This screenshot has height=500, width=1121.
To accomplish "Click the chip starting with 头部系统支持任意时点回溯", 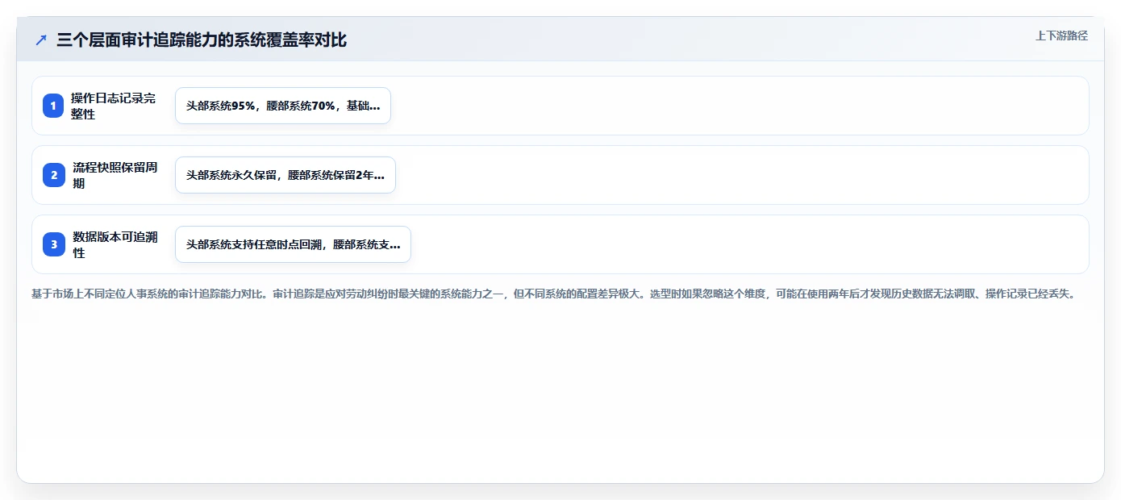I will tap(293, 244).
